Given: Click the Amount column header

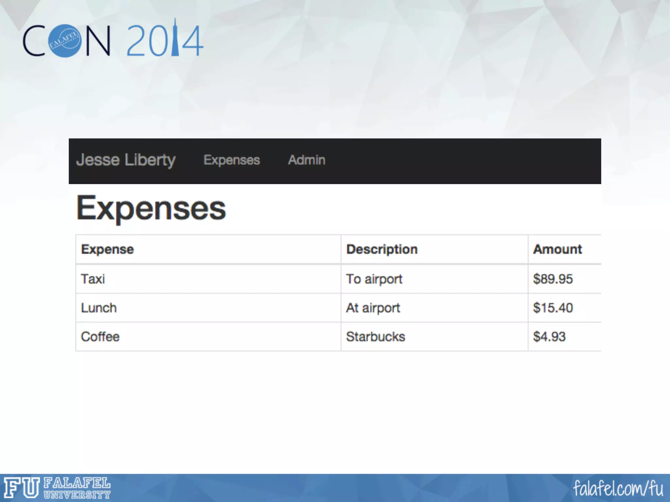Looking at the screenshot, I should (557, 249).
